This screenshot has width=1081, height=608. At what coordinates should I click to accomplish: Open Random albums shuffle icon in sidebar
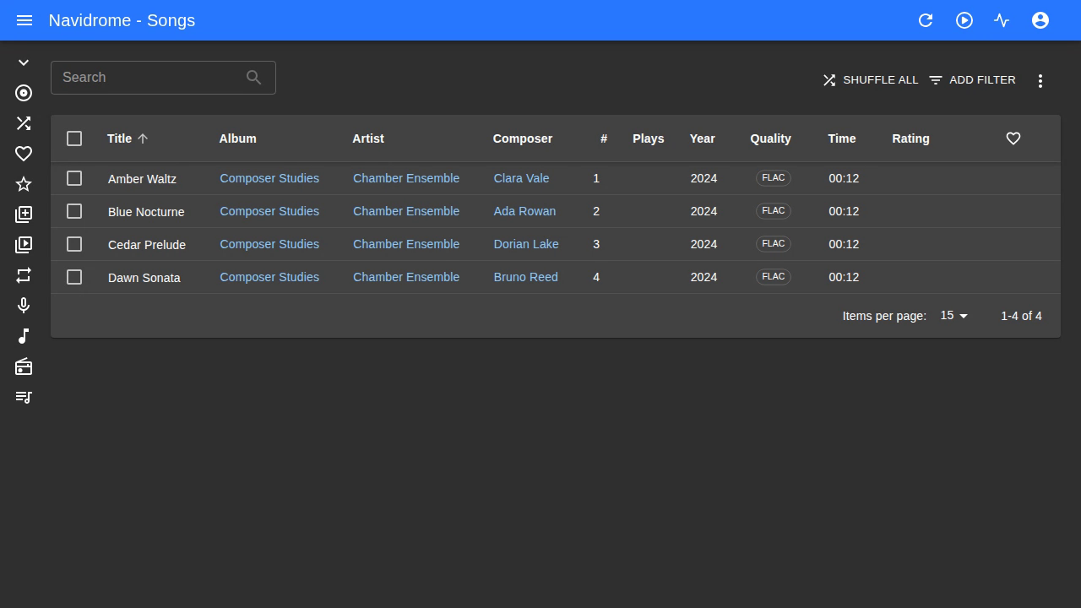point(24,123)
